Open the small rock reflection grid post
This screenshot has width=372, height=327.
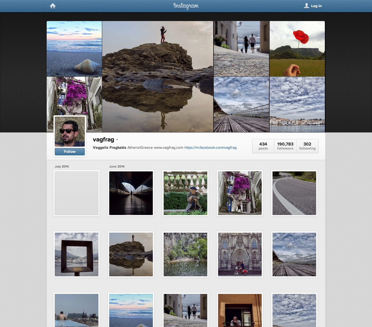click(131, 254)
